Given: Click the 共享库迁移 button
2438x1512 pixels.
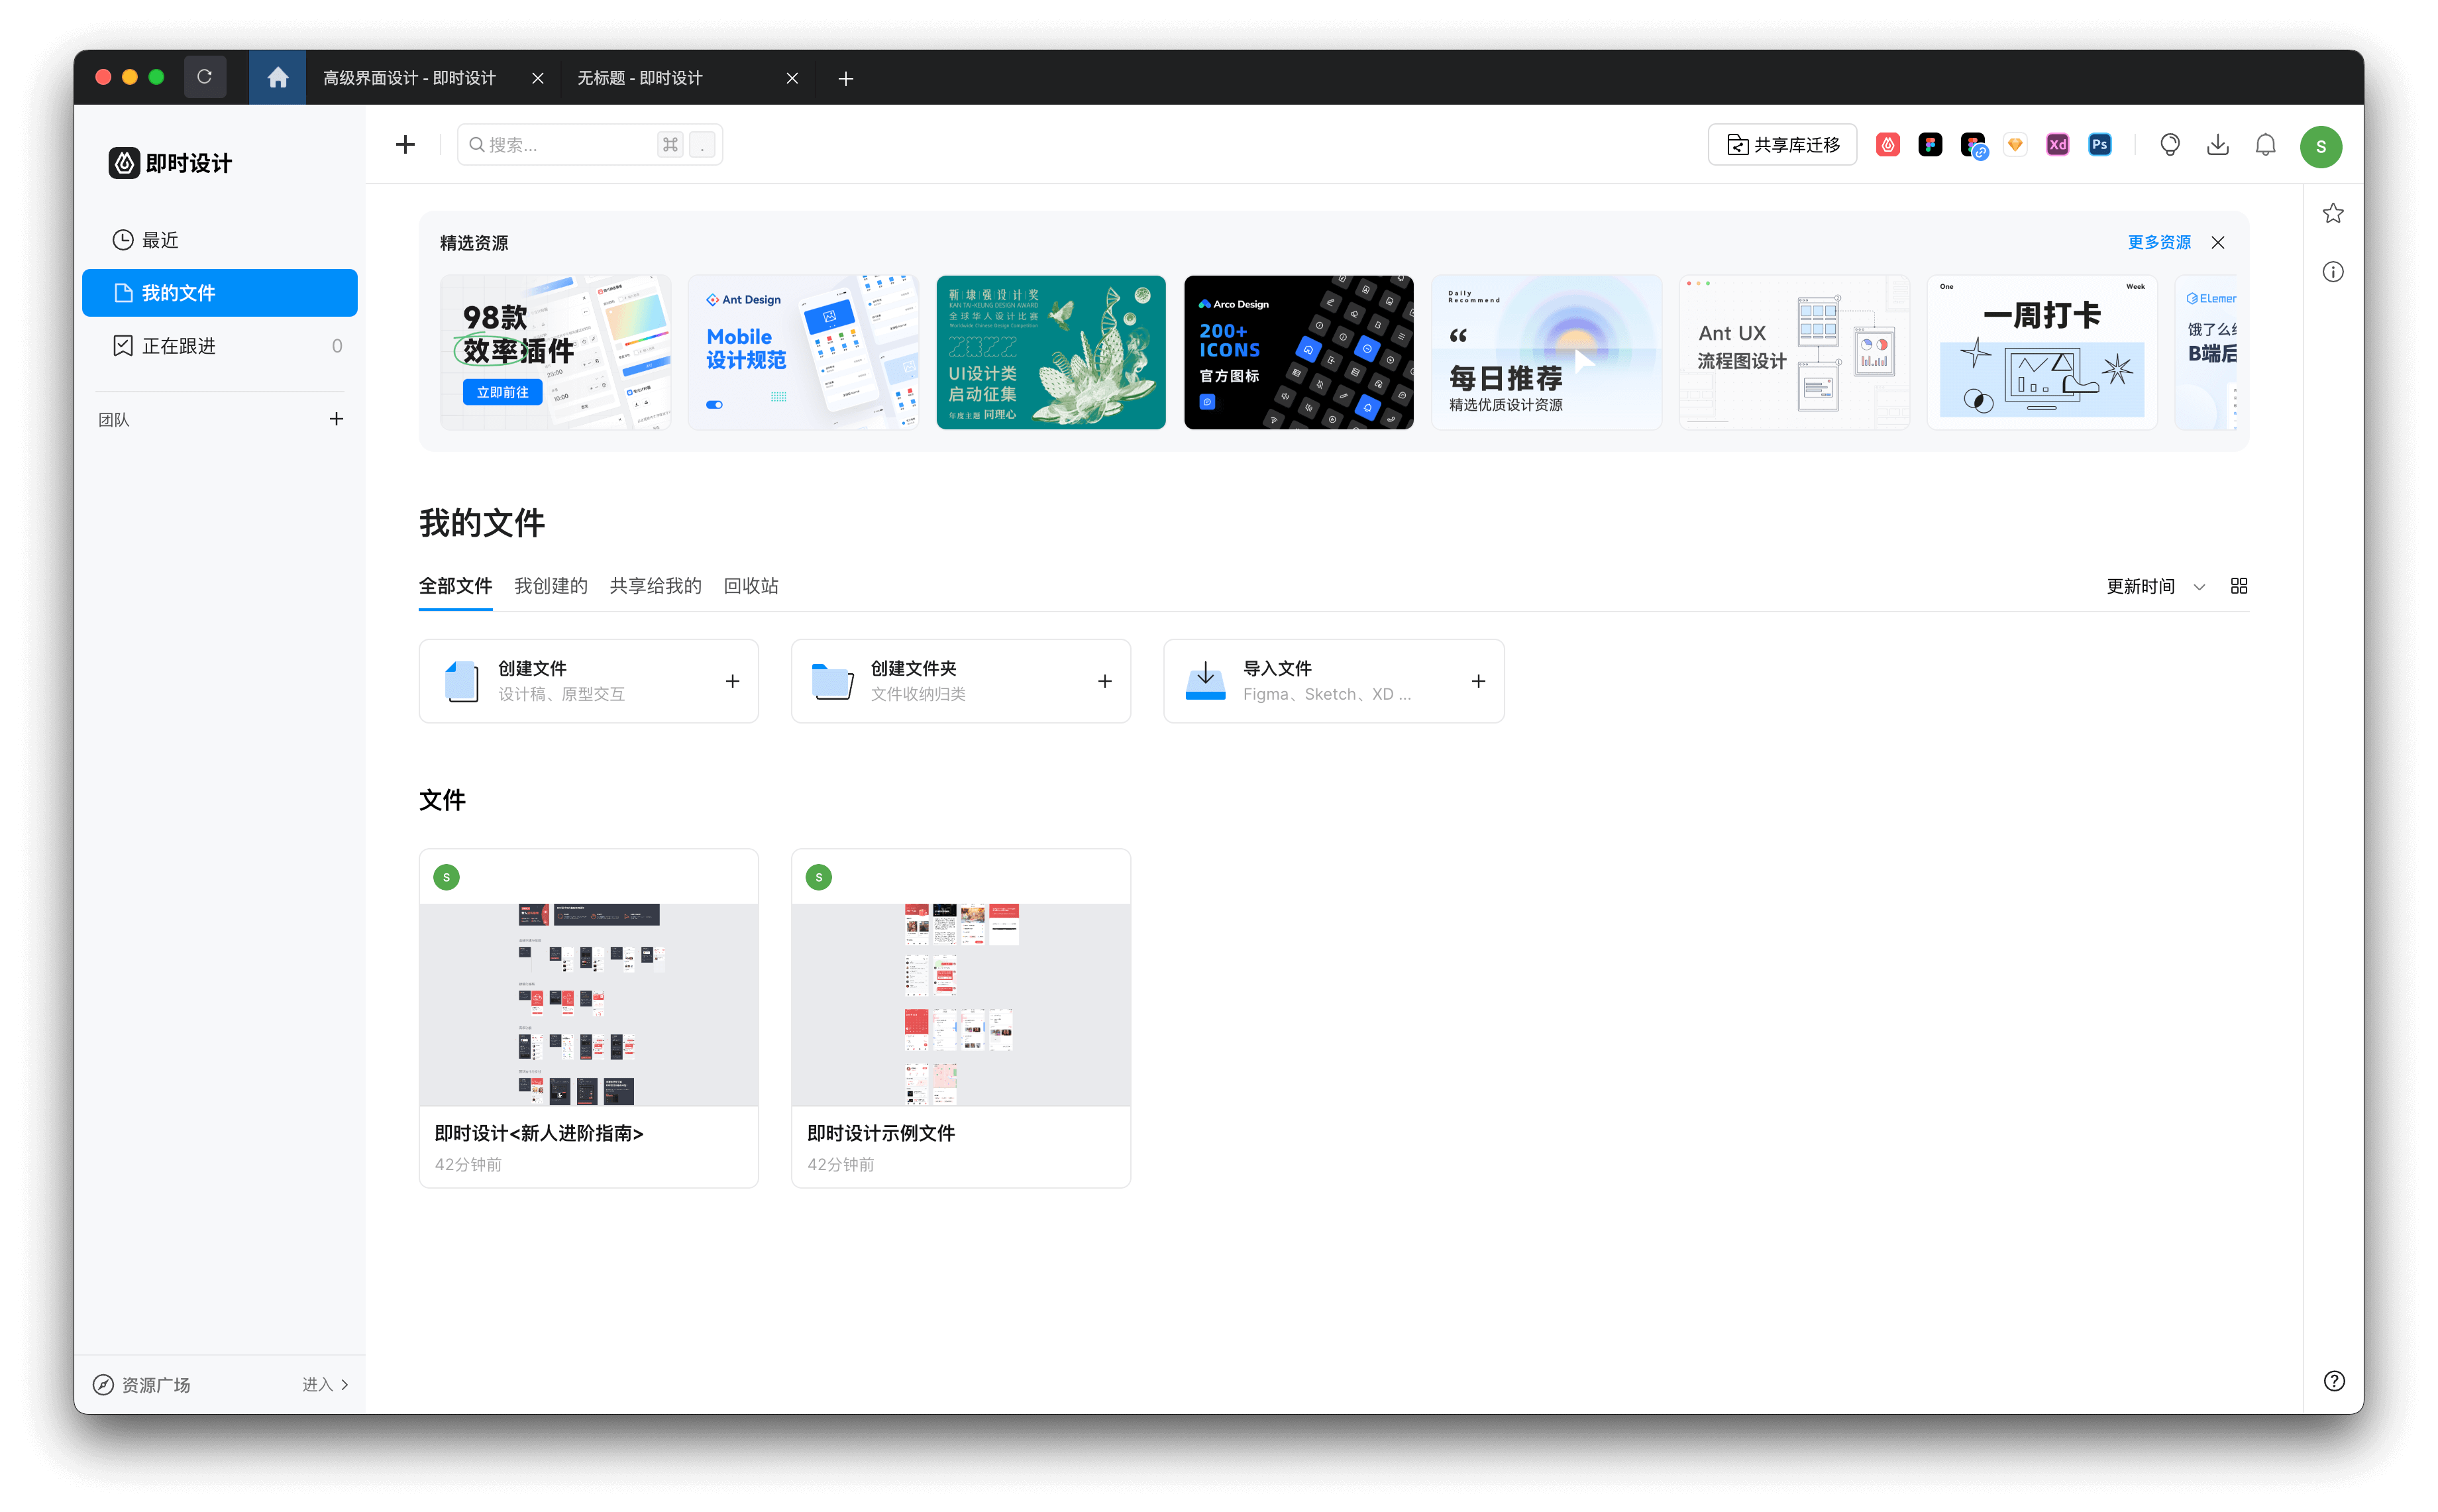Looking at the screenshot, I should (x=1781, y=145).
